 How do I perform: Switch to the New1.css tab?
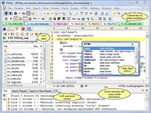(59, 24)
